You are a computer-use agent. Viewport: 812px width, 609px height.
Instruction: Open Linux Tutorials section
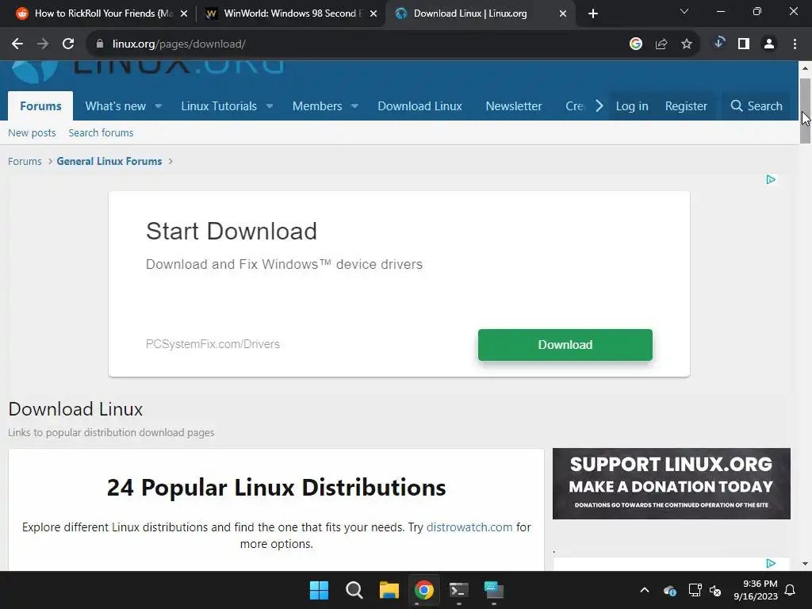pos(219,106)
